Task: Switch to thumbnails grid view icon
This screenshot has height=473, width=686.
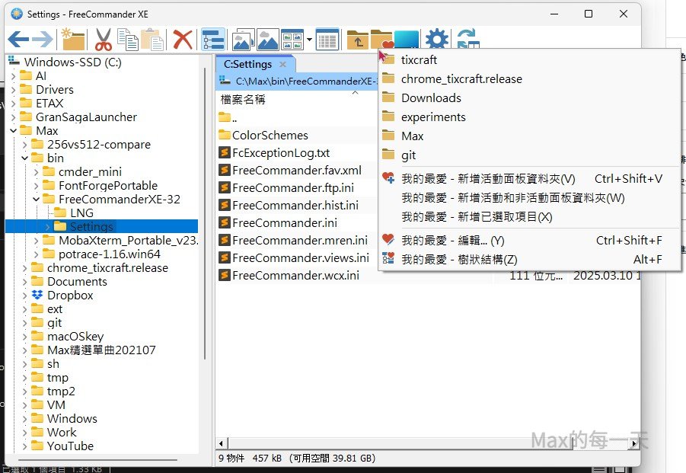Action: tap(292, 40)
